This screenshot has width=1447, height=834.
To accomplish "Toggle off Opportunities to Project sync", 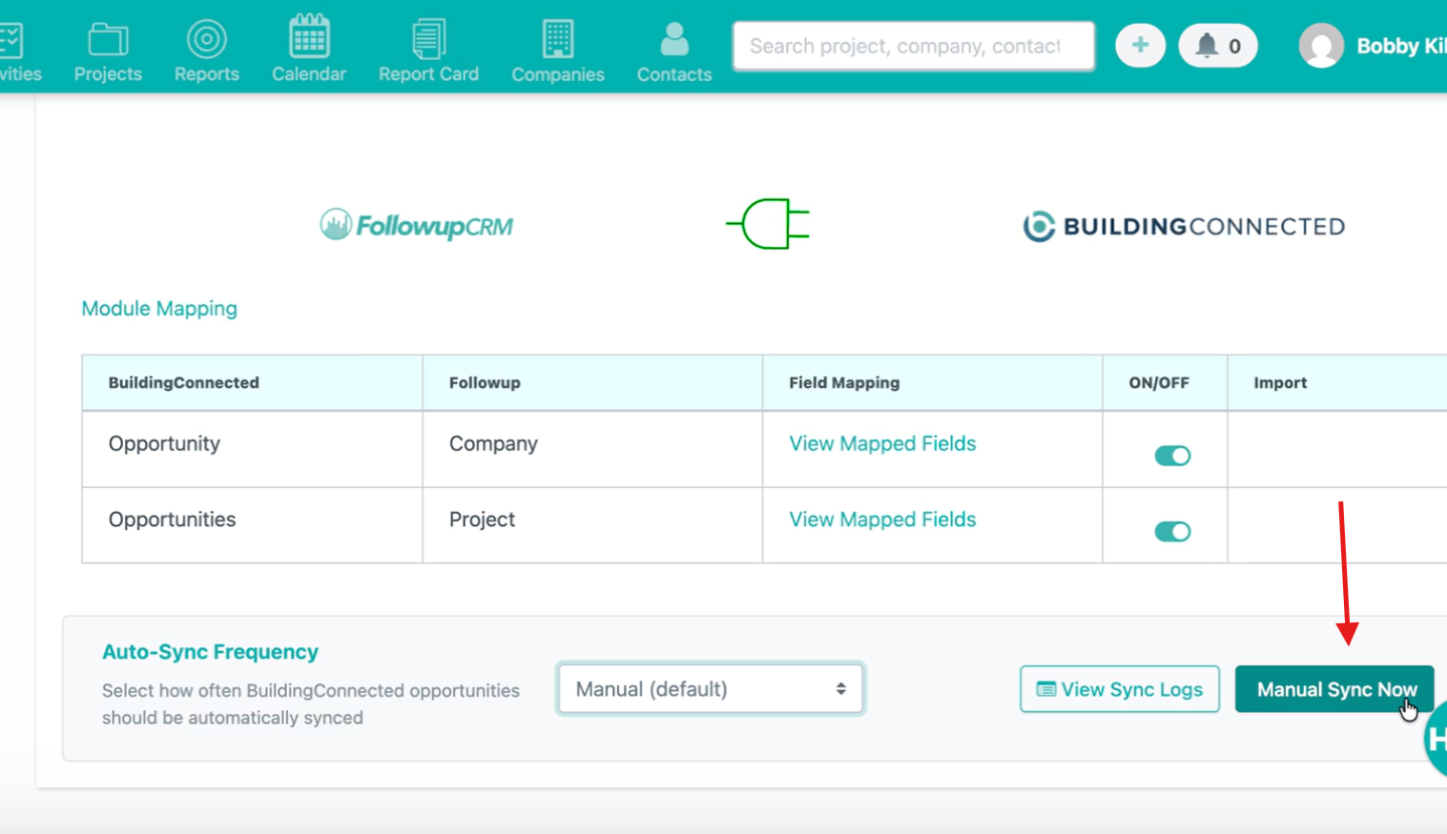I will pyautogui.click(x=1172, y=532).
